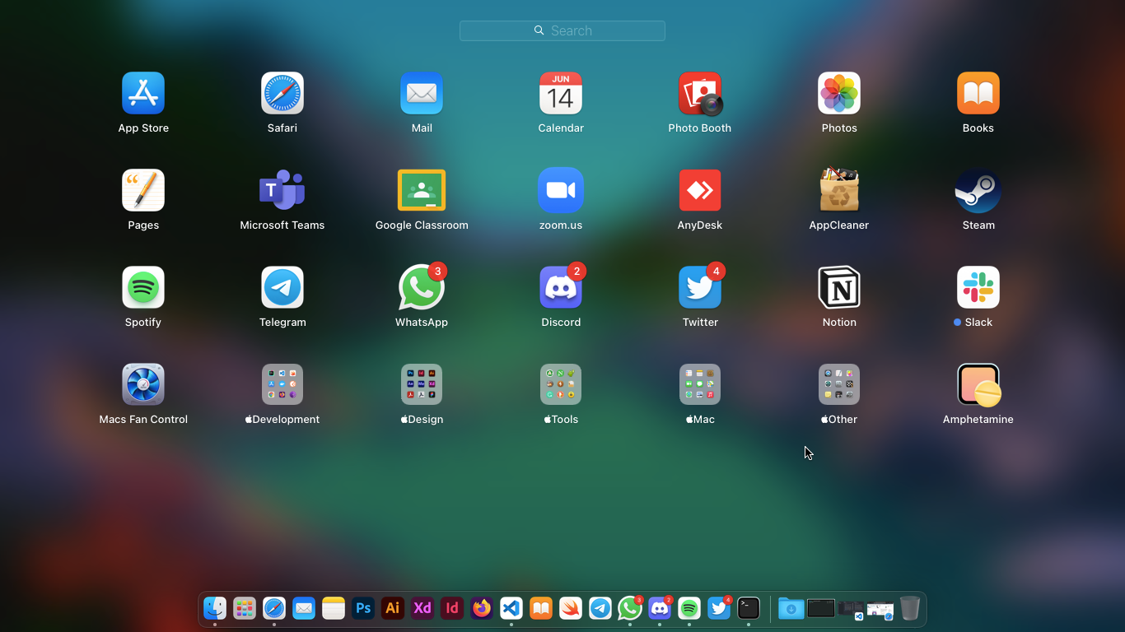Expand the Design folder

point(422,384)
